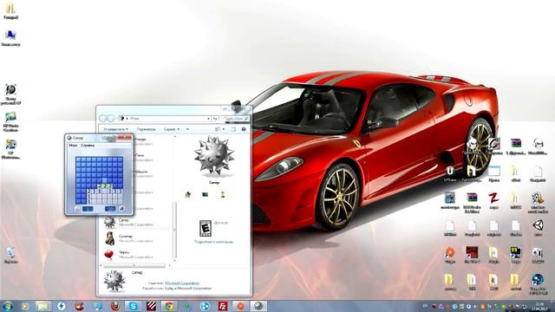
Task: Click the mine icon in Minesweeper's bottom bar
Action: [x=121, y=209]
